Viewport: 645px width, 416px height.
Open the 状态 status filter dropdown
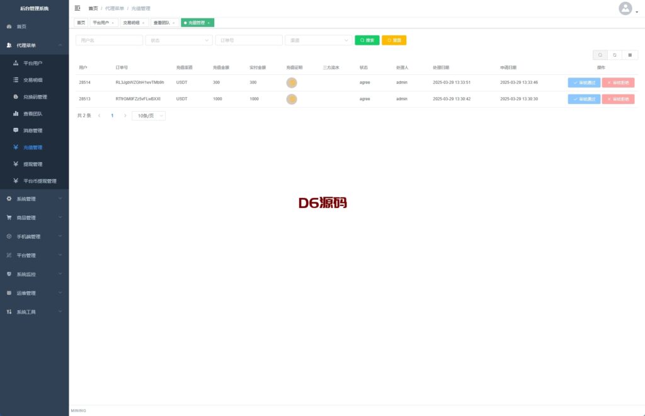coord(179,40)
